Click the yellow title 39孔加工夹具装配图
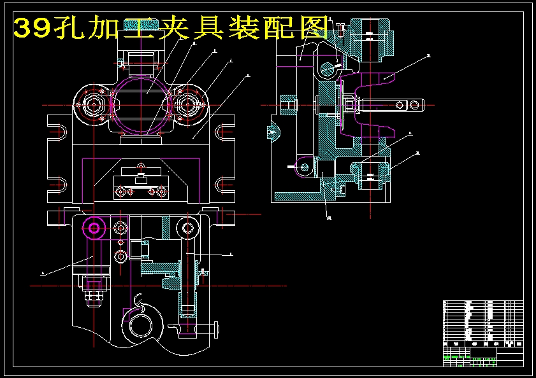 171,27
